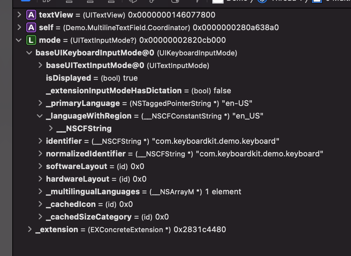Click the Environment Overrides icon
Image resolution: width=351 pixels, height=256 pixels.
click(174, 1)
